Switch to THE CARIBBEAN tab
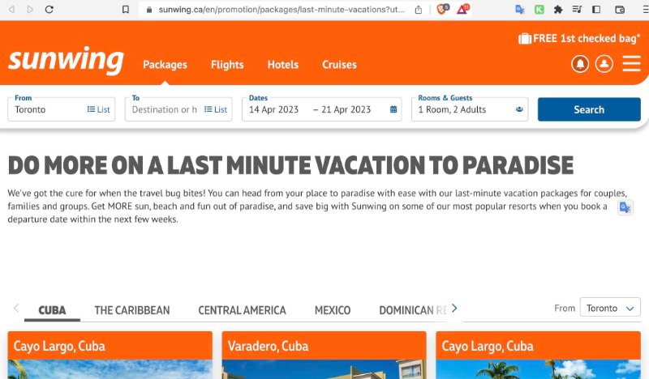 pos(132,310)
